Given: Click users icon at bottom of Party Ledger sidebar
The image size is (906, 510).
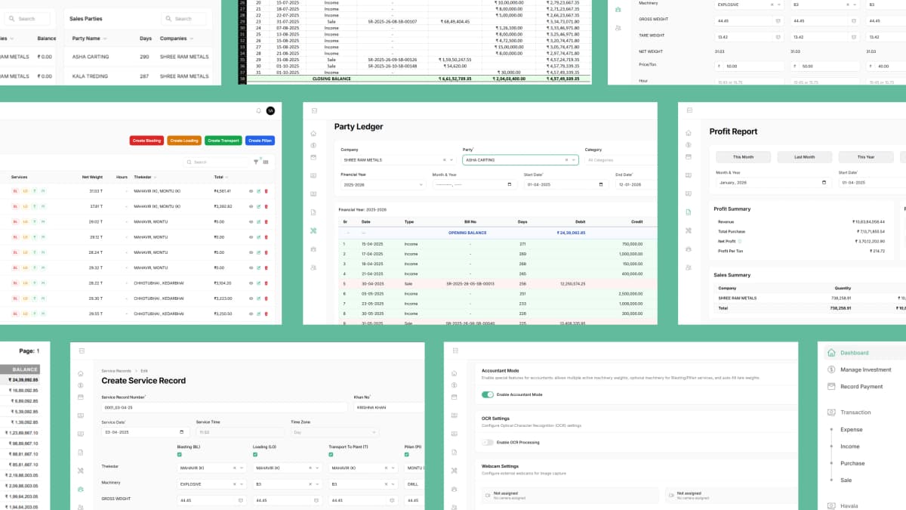Looking at the screenshot, I should point(313,267).
